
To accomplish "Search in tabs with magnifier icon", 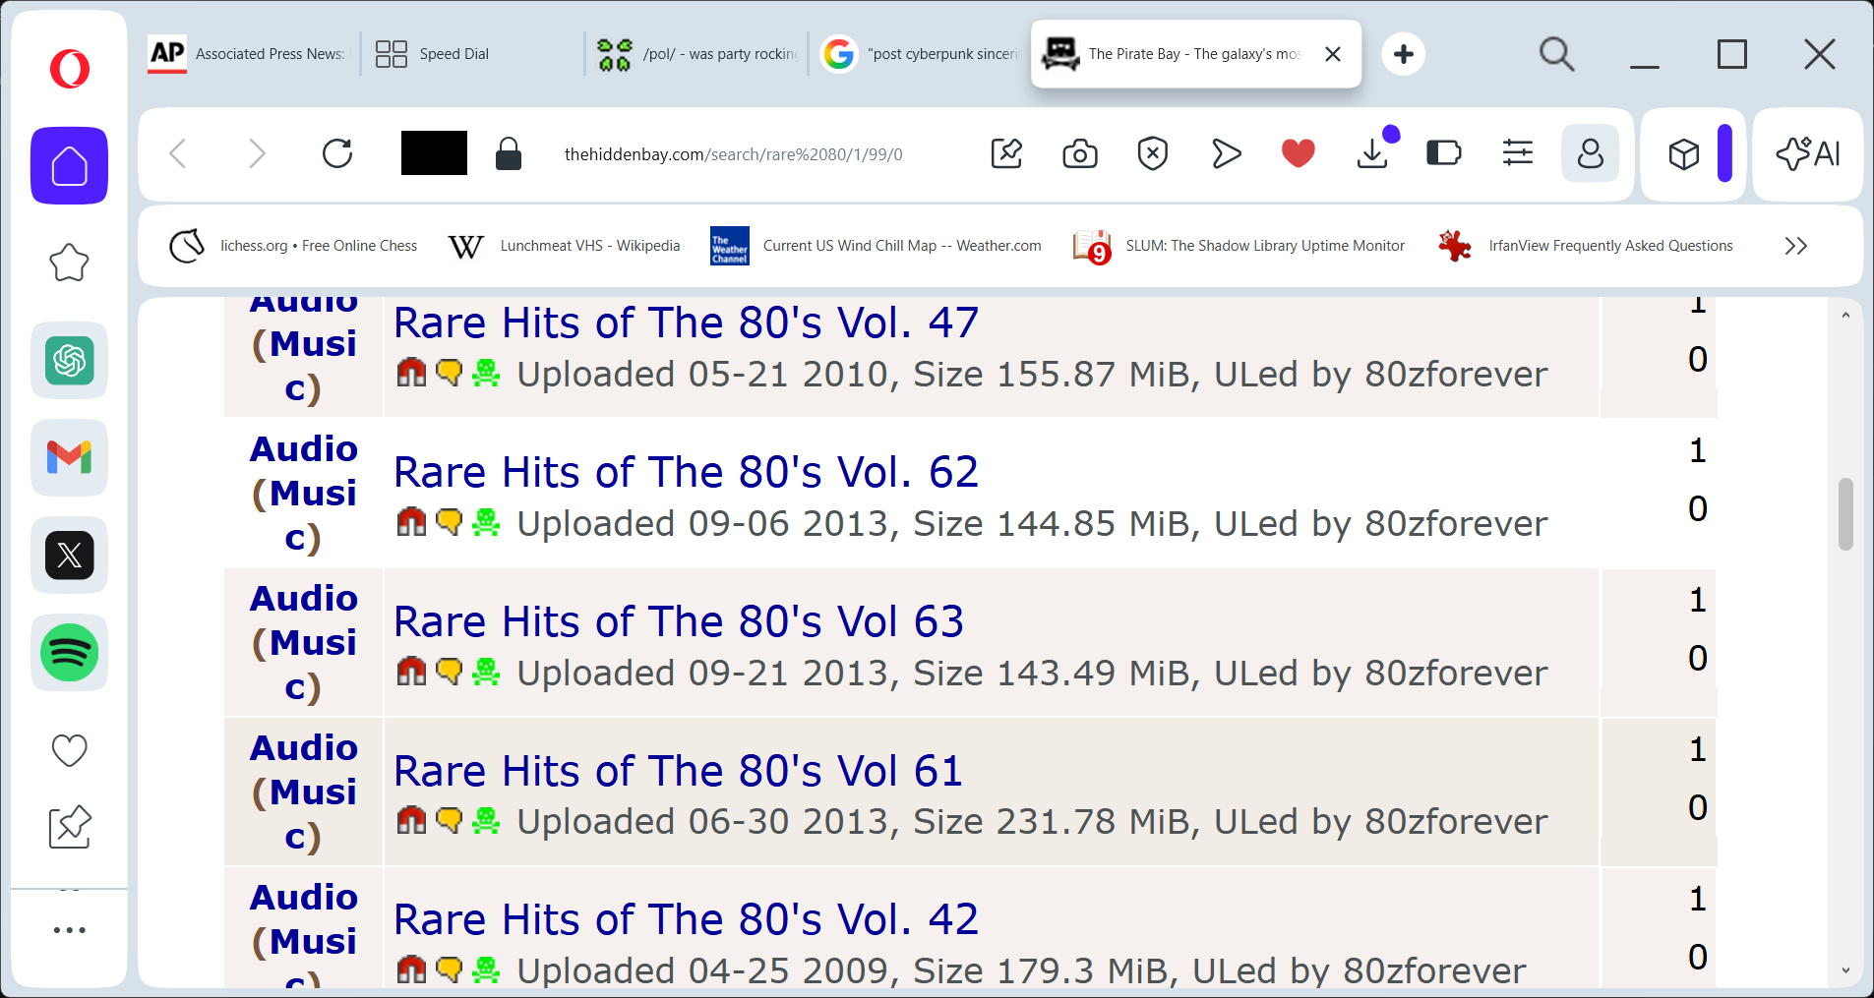I will point(1556,54).
